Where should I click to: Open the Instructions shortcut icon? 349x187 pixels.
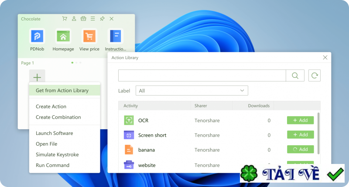[x=116, y=36]
